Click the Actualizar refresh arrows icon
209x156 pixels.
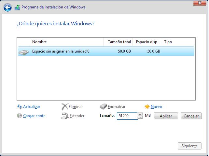[x=20, y=107]
